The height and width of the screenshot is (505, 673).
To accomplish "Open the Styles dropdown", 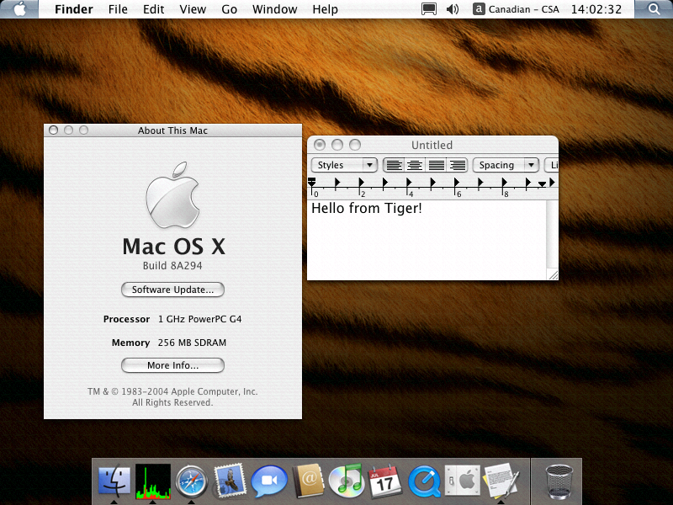I will (345, 165).
